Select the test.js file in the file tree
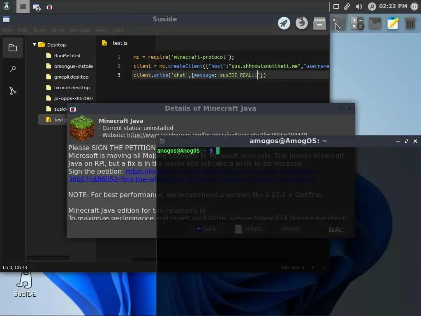The image size is (421, 316). click(x=53, y=120)
